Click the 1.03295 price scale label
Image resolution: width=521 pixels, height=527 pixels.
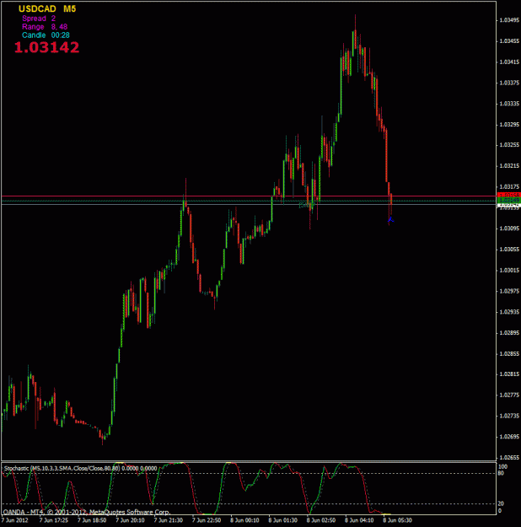[509, 125]
